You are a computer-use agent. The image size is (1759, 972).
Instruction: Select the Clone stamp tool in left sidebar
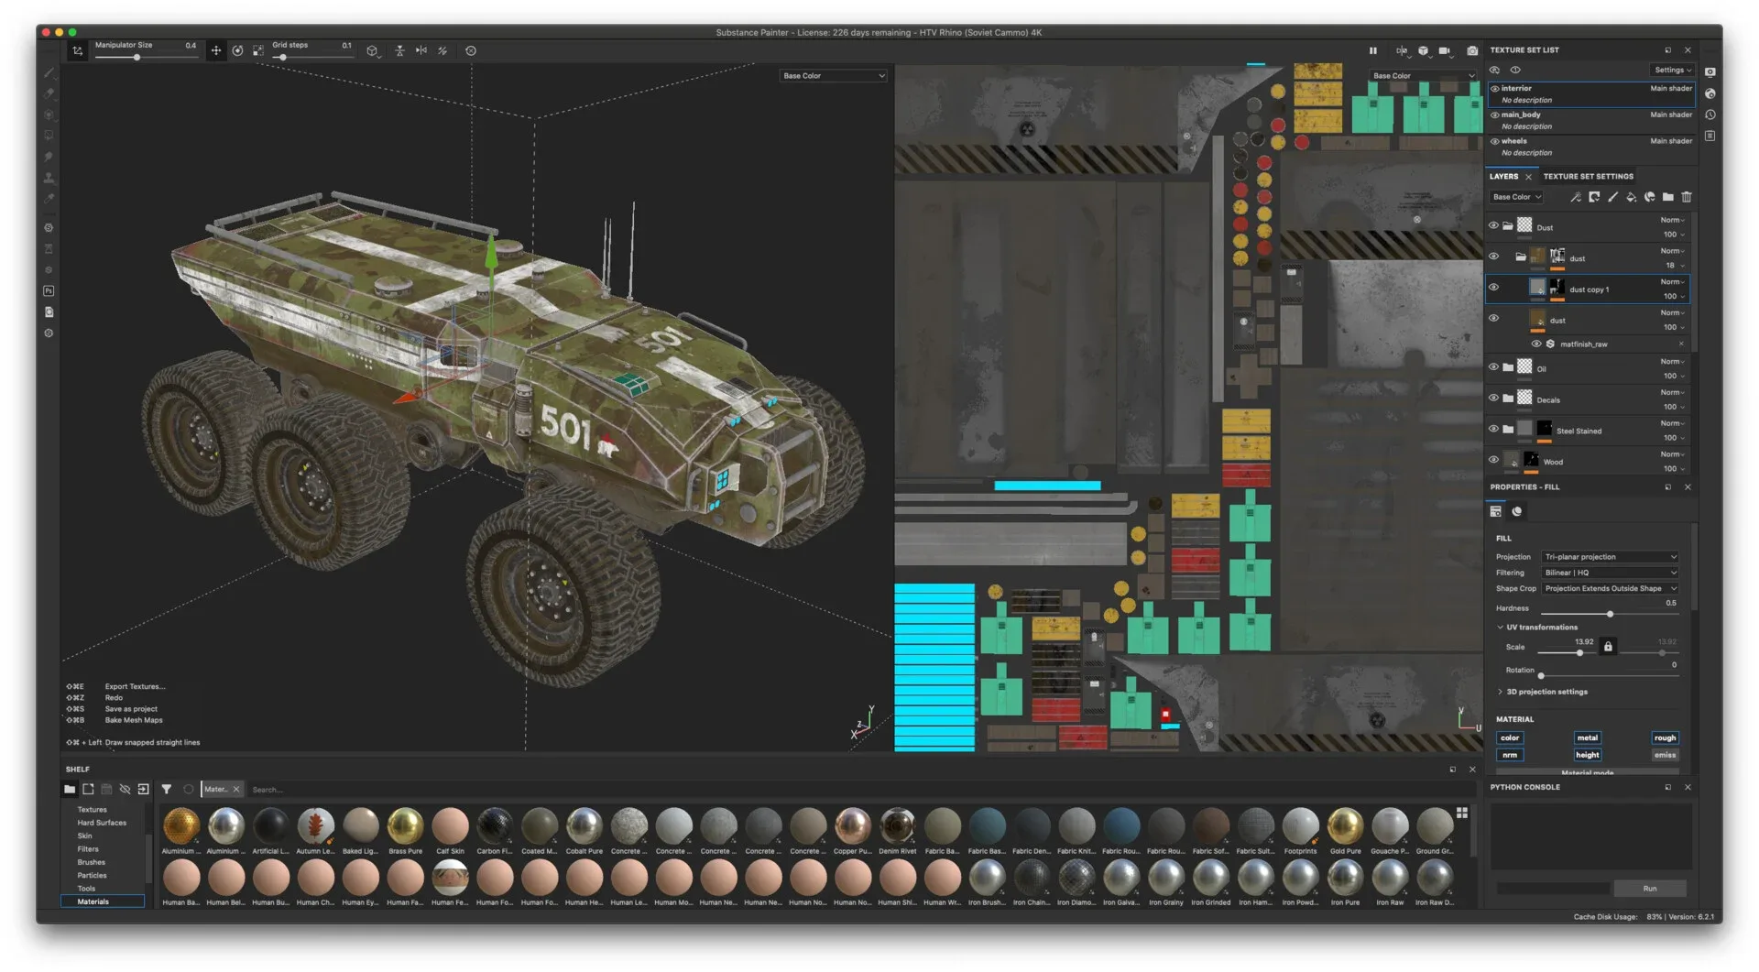tap(49, 178)
